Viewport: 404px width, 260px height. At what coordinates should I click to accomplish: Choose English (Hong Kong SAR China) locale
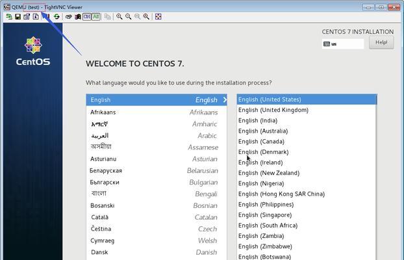pyautogui.click(x=307, y=194)
